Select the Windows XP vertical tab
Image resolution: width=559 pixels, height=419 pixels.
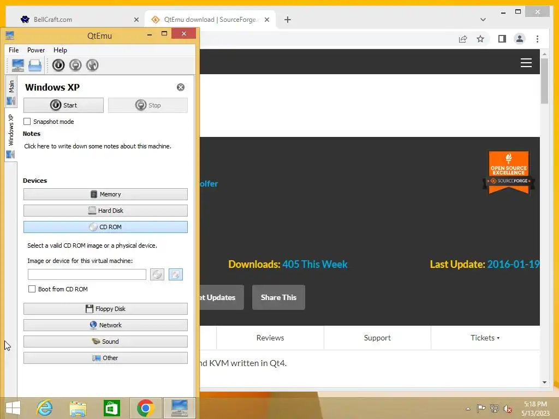point(11,135)
